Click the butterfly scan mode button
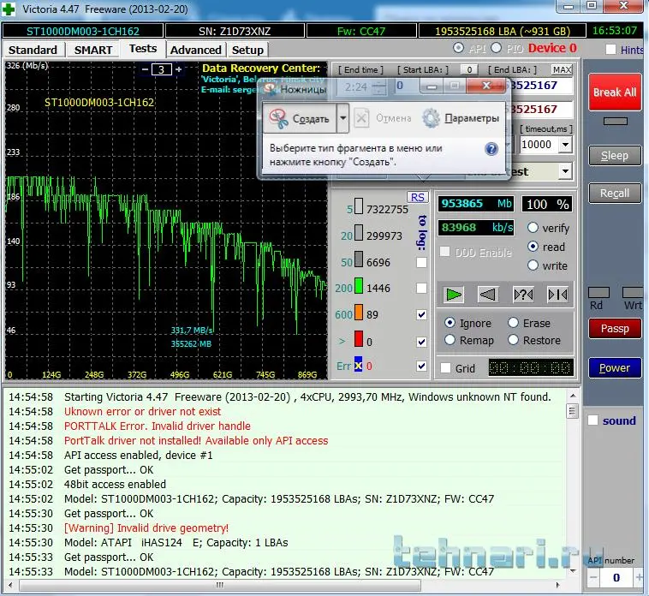Screen dimensions: 649x596 pos(557,295)
